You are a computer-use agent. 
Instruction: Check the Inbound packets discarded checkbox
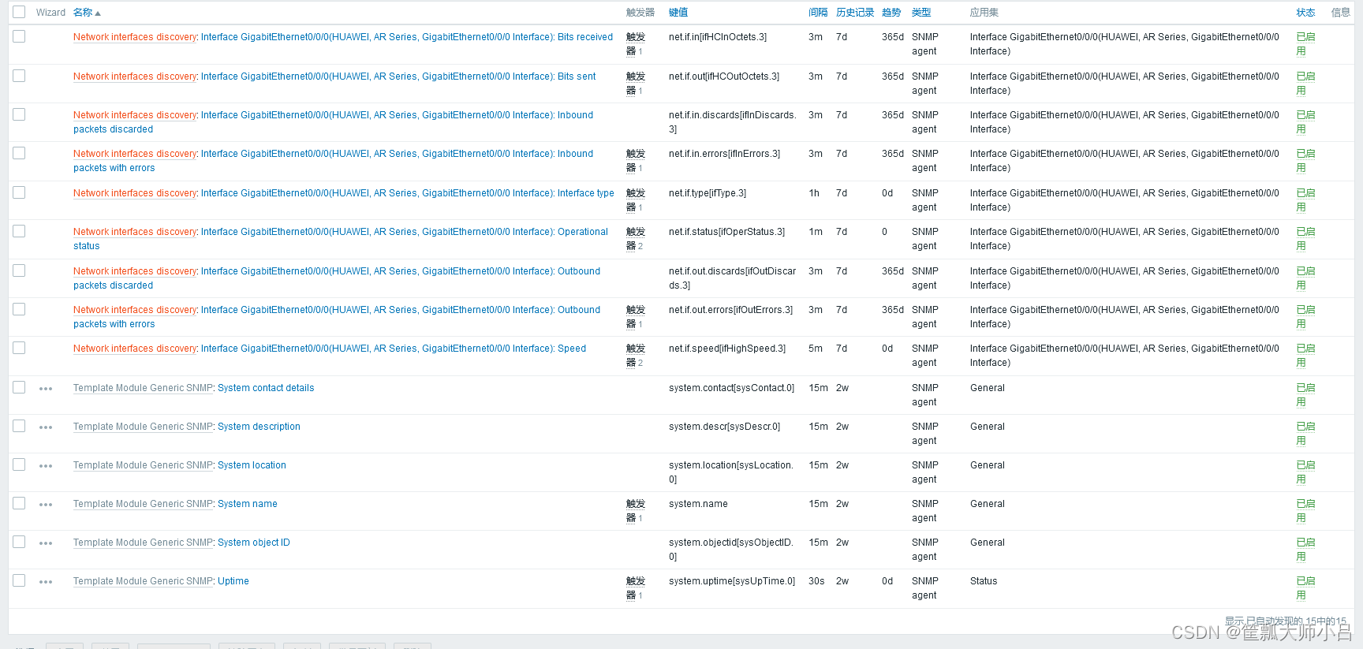[x=19, y=114]
